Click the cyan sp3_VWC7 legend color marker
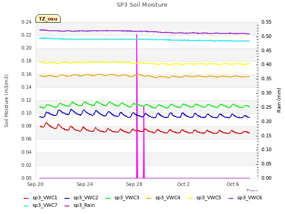This screenshot has width=285, height=214. click(26, 206)
